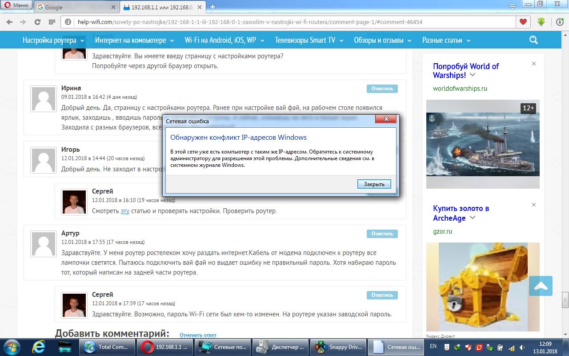Image resolution: width=569 pixels, height=356 pixels.
Task: Expand the Настройка роутера menu
Action: 53,40
